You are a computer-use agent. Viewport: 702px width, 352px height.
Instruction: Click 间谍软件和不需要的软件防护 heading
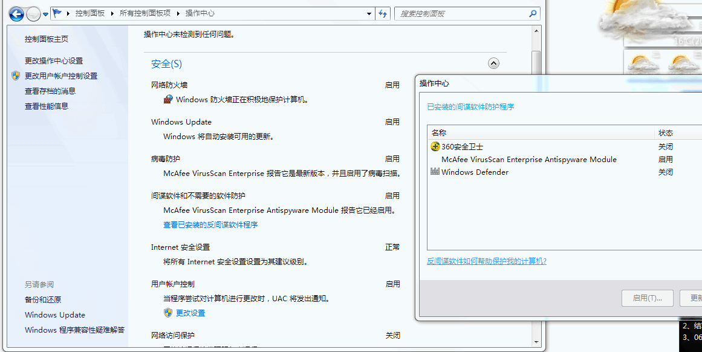(198, 196)
